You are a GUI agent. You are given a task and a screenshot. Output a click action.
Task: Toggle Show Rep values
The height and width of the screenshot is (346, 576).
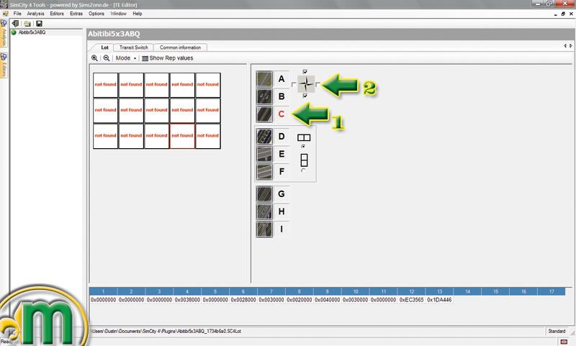pyautogui.click(x=168, y=58)
